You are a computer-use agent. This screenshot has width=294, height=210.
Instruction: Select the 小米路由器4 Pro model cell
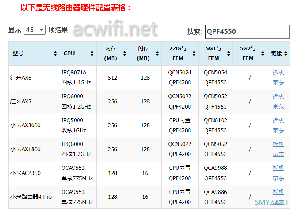tap(34, 197)
